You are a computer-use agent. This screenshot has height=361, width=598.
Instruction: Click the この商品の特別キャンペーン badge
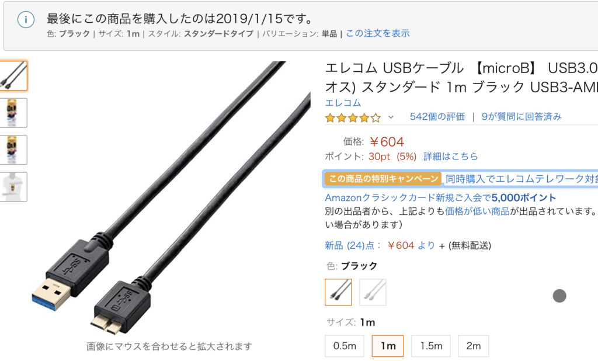[383, 179]
